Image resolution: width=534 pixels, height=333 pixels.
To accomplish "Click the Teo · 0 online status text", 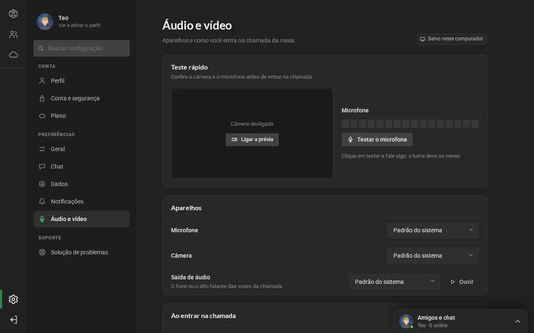I will click(432, 326).
